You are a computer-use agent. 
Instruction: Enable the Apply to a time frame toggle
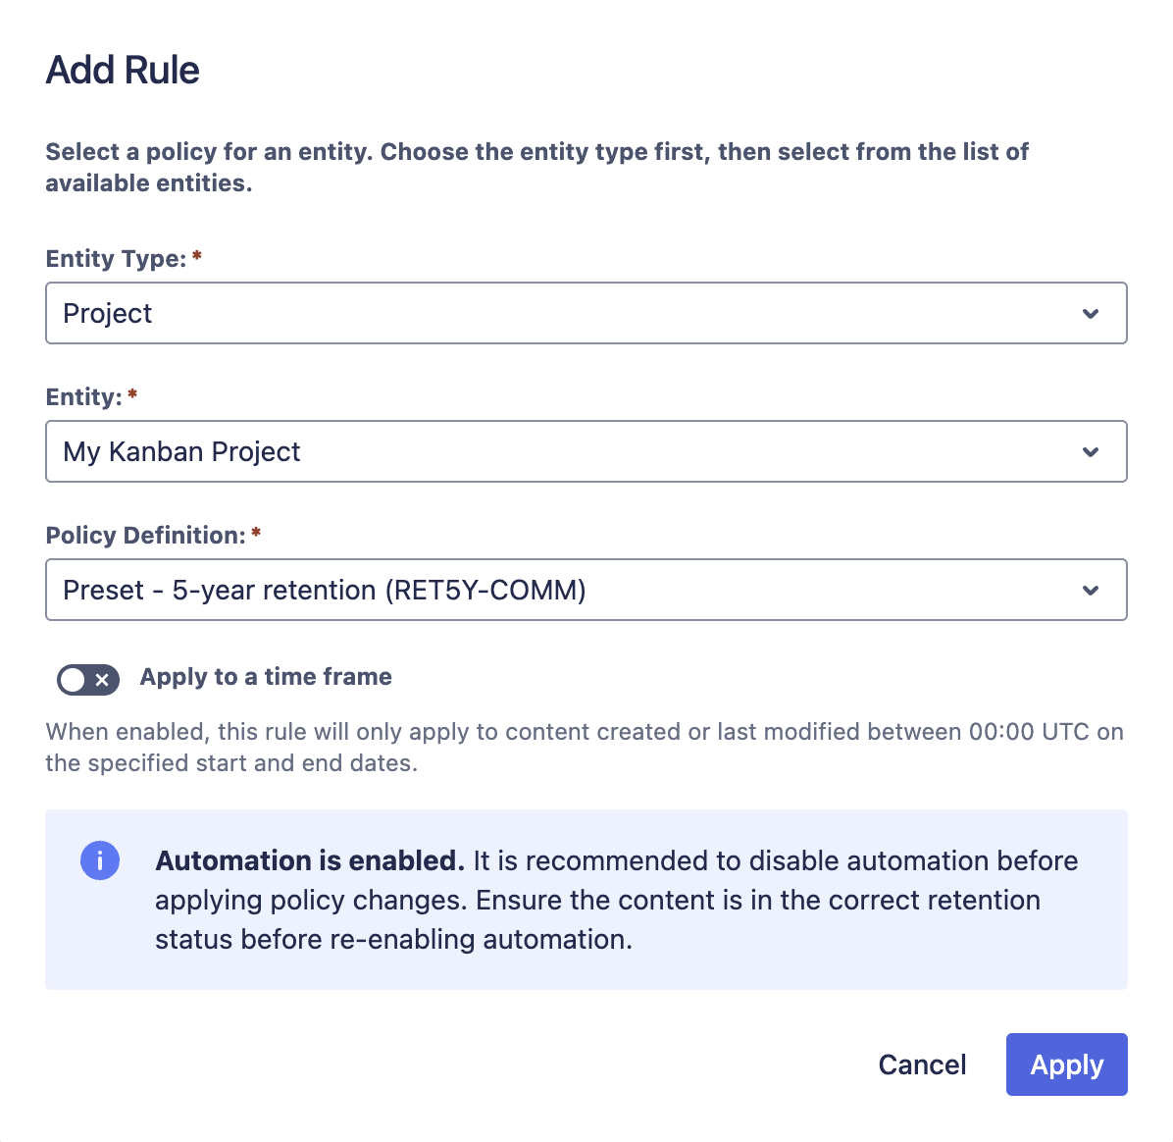point(87,679)
